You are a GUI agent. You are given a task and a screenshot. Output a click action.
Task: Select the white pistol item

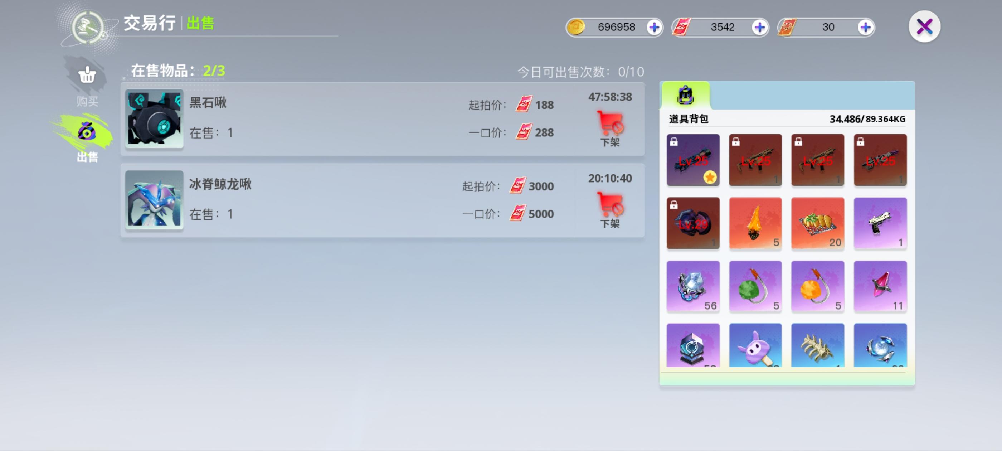point(880,223)
